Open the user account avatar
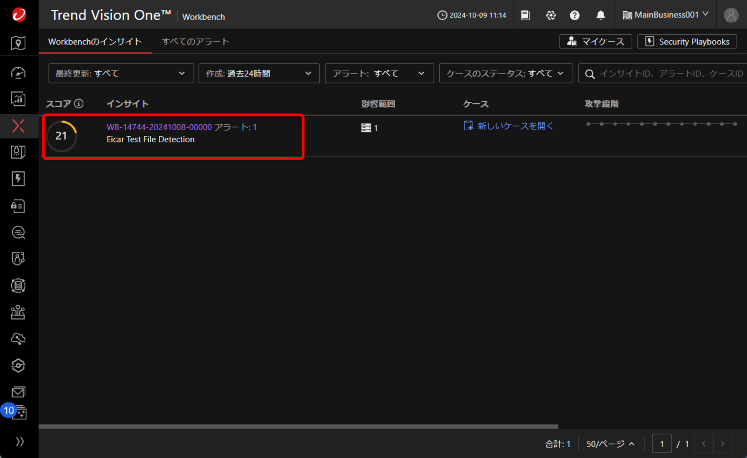Image resolution: width=747 pixels, height=458 pixels. click(731, 15)
